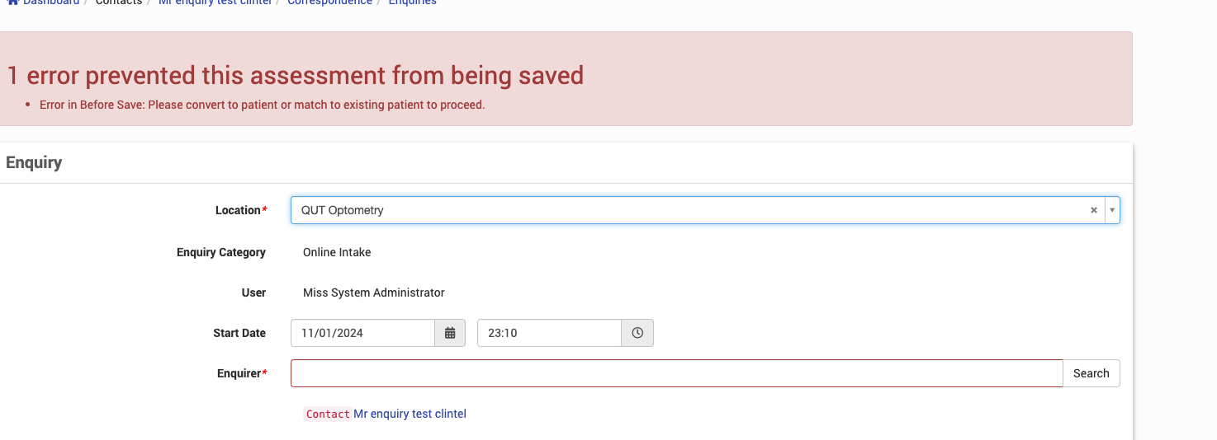Select the Contacts breadcrumb item
The height and width of the screenshot is (440, 1217).
119,2
